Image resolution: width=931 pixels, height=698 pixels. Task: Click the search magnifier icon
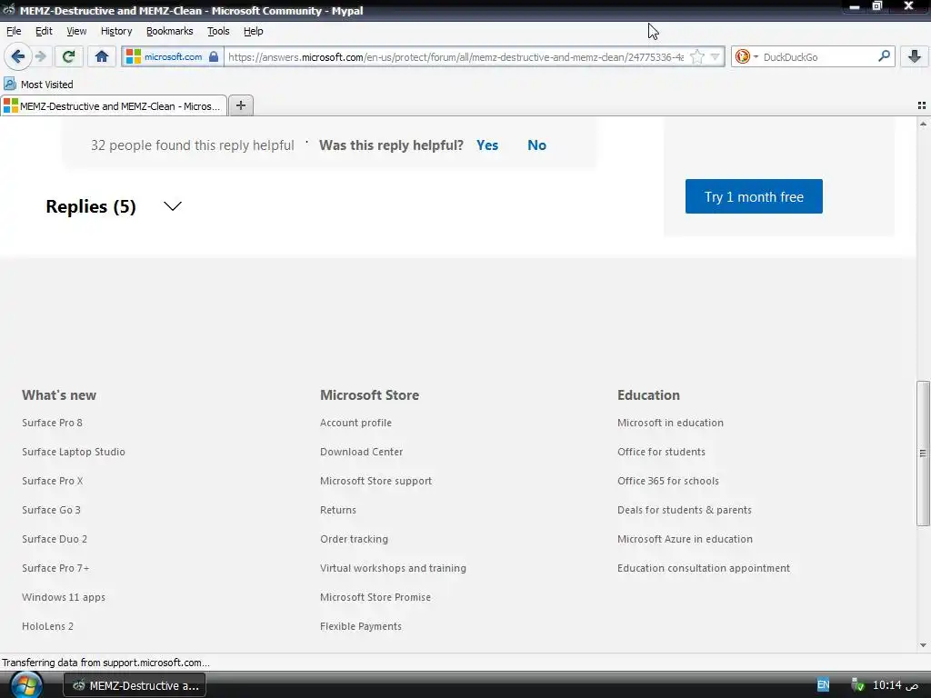pyautogui.click(x=884, y=56)
